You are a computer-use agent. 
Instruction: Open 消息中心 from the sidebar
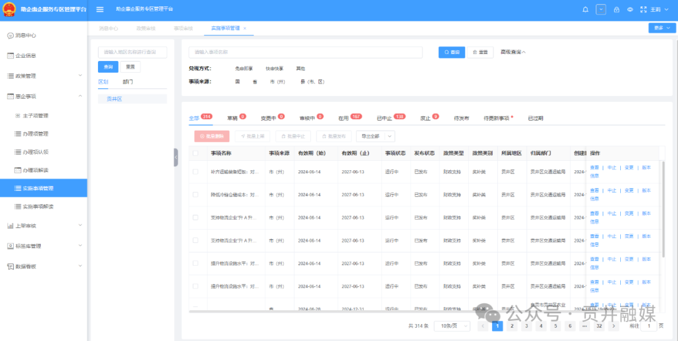click(x=25, y=35)
